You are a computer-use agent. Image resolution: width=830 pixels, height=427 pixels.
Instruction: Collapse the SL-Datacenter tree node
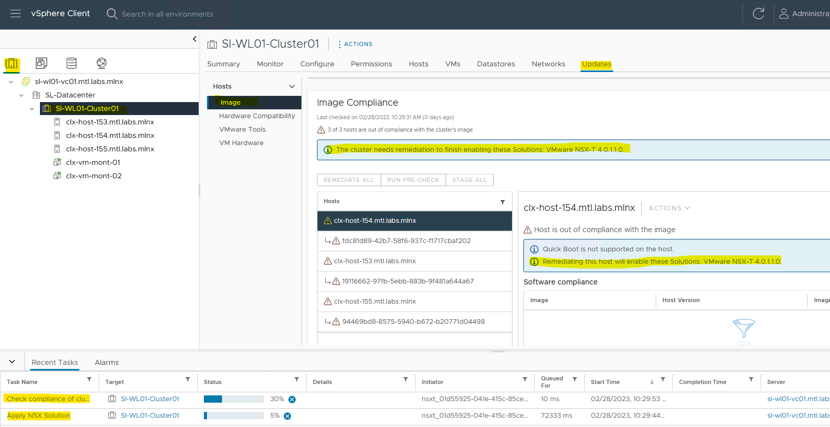pyautogui.click(x=21, y=95)
